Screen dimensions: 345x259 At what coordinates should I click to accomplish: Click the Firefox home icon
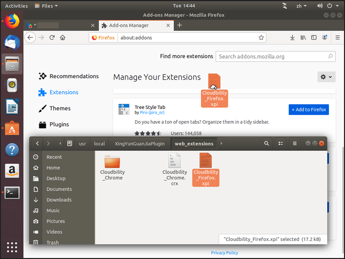tap(62, 37)
